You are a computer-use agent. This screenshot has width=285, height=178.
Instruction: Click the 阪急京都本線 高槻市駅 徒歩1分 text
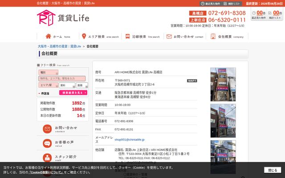click(135, 93)
